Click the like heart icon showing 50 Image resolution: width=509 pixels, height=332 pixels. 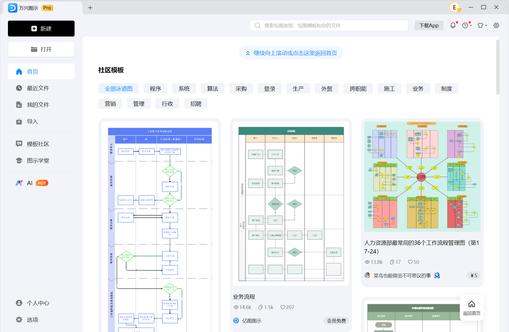410,262
